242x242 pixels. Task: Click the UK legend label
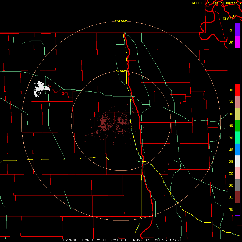pyautogui.click(x=231, y=42)
